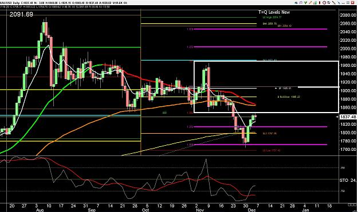Click the 2040.00 price axis label

click(348, 32)
